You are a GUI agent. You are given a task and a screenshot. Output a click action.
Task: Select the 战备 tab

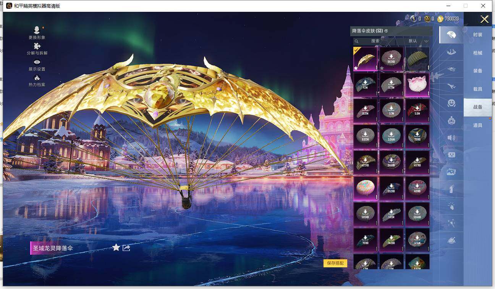478,107
